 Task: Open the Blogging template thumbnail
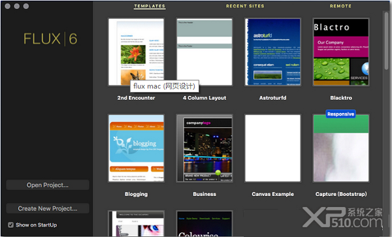click(137, 148)
